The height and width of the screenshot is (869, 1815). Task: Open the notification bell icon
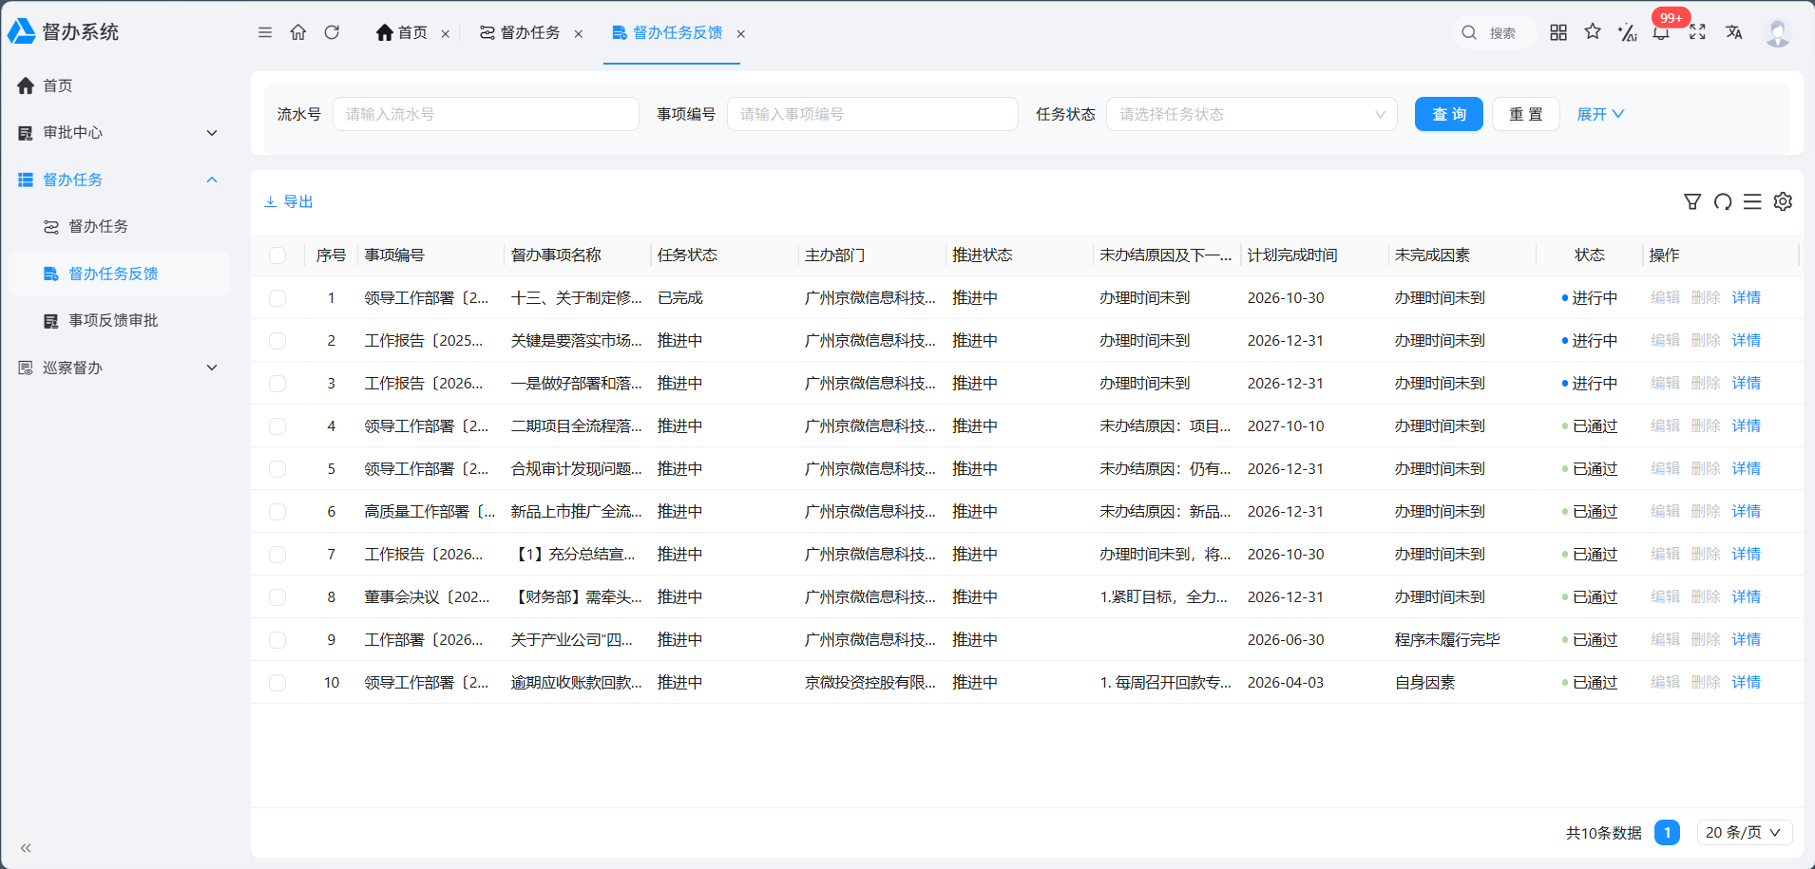[1661, 32]
